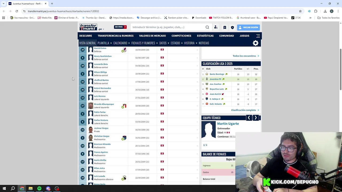This screenshot has width=342, height=192.
Task: Open the advanced player search icon
Action: (216, 27)
